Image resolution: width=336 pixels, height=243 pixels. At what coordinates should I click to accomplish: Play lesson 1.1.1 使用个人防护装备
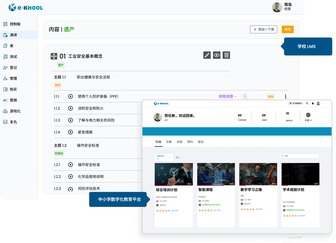pos(70,96)
